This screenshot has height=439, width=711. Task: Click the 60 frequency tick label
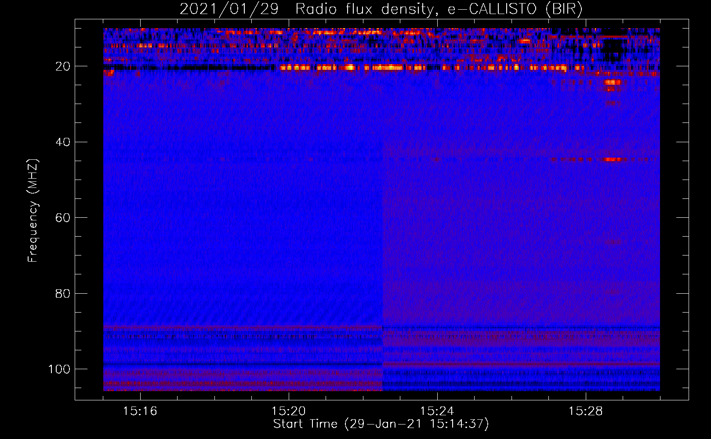63,218
